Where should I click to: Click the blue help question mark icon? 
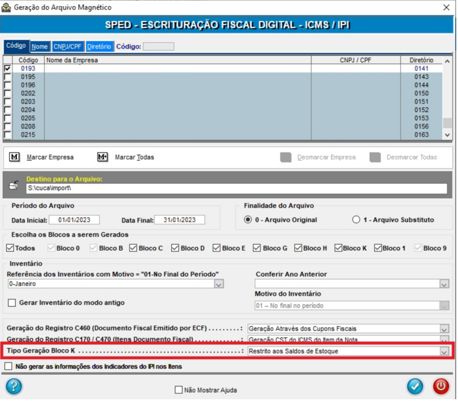[14, 386]
